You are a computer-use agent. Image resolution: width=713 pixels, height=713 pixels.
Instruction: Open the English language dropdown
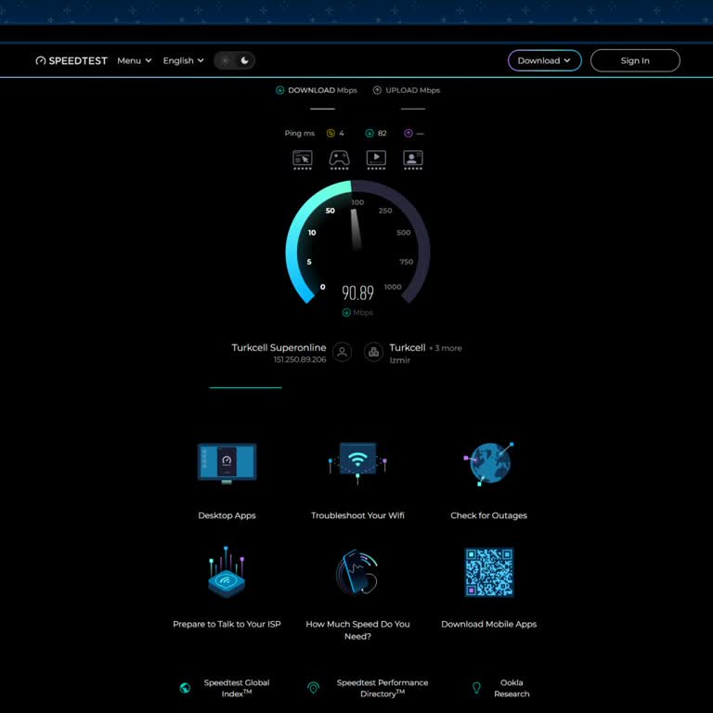183,60
